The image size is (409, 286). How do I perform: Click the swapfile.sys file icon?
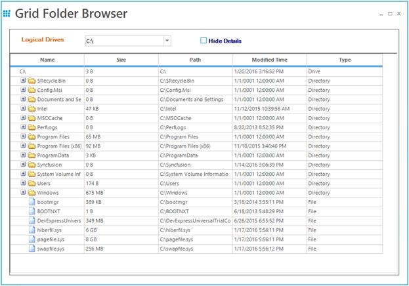point(32,249)
